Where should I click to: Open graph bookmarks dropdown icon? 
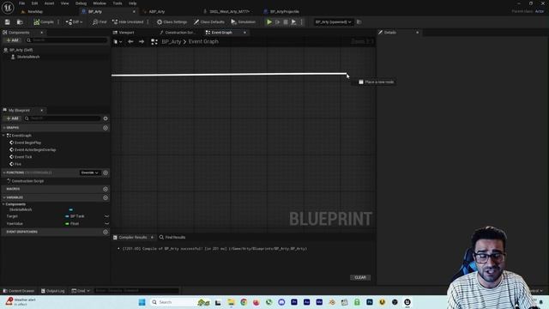tap(118, 42)
